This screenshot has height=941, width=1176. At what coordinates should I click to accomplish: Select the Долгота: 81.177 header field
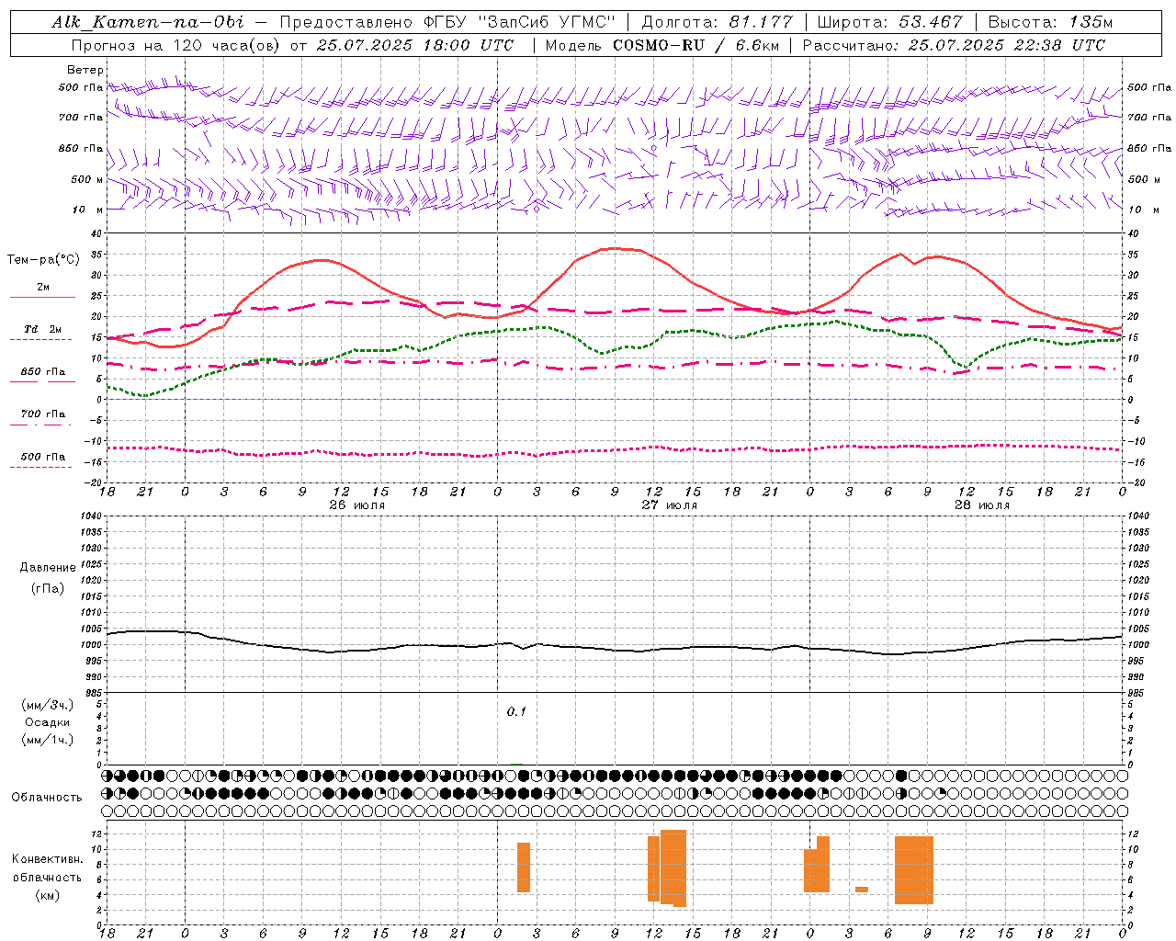717,22
